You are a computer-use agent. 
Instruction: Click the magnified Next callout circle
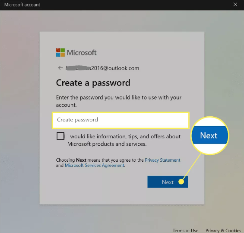[210, 135]
